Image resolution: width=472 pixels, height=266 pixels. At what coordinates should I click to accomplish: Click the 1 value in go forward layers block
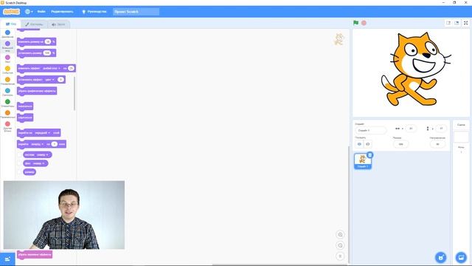[54, 144]
